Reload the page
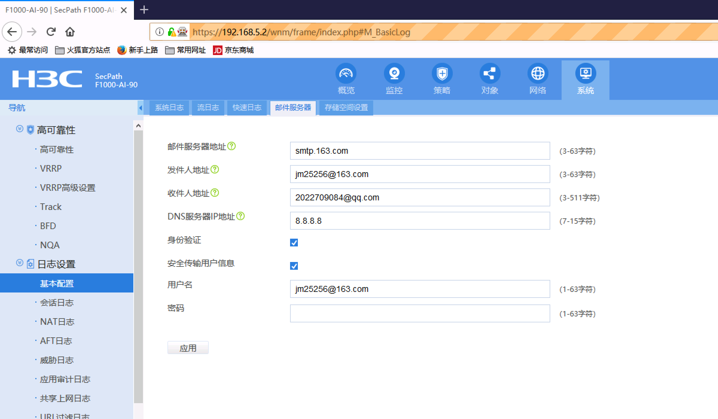The height and width of the screenshot is (419, 718). point(51,32)
